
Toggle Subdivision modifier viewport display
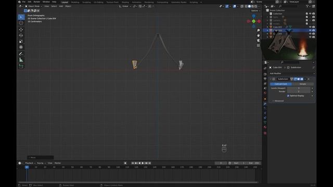298,79
